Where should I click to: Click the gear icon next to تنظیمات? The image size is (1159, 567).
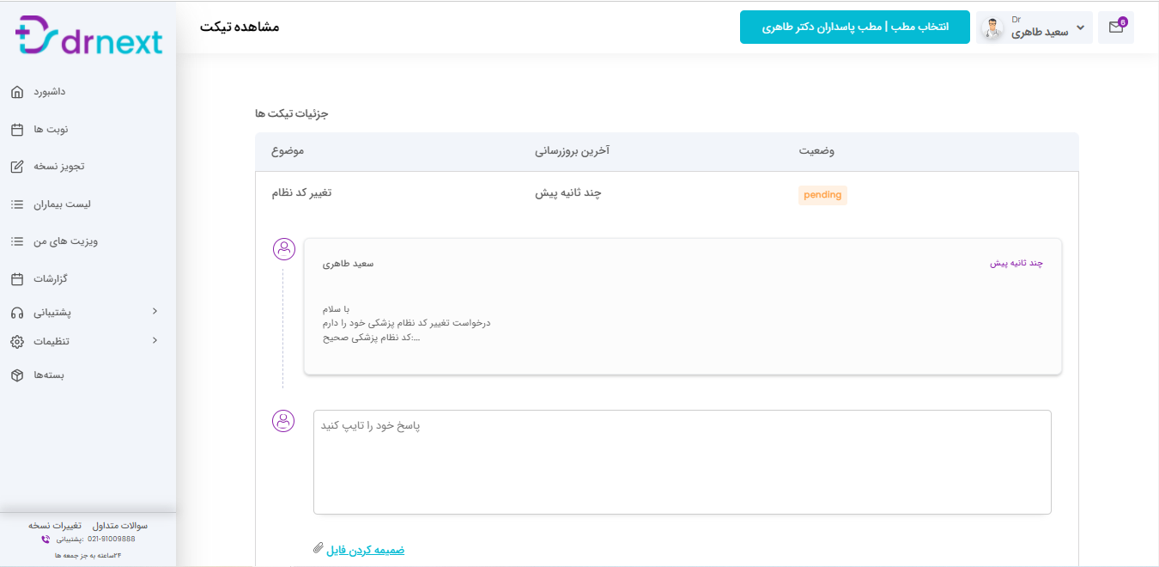(17, 341)
